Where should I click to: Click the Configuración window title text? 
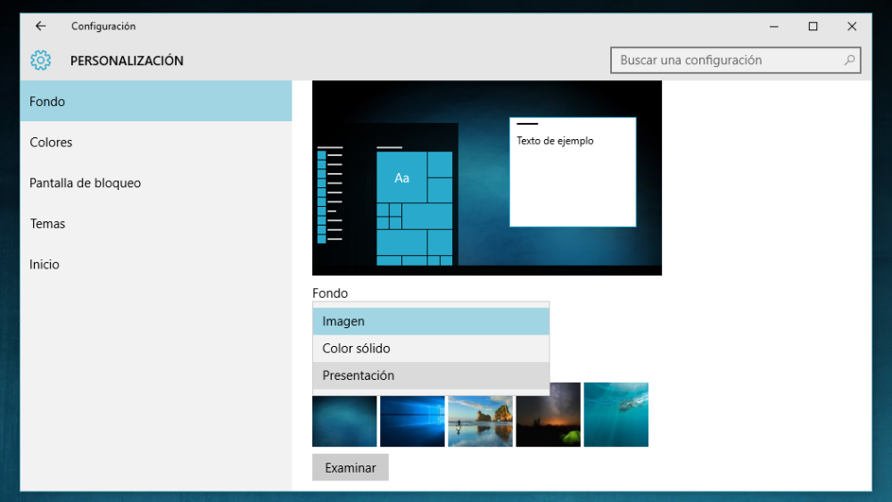103,26
